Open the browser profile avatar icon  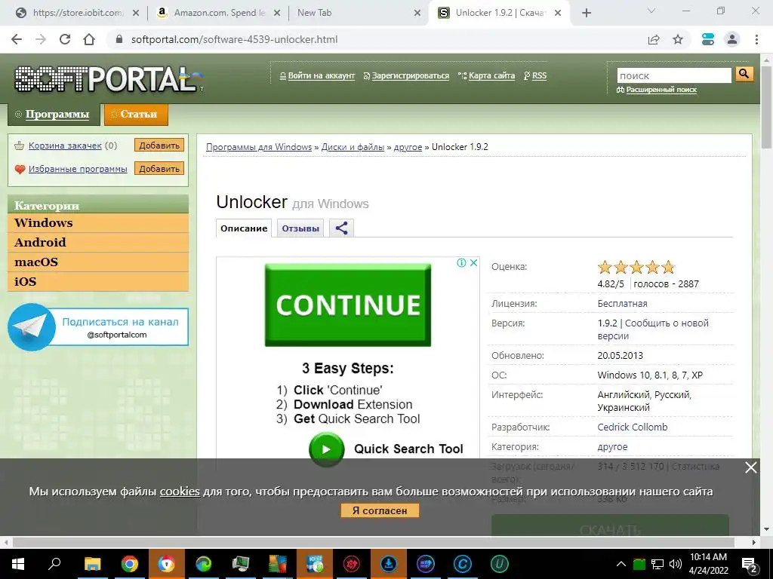point(732,39)
